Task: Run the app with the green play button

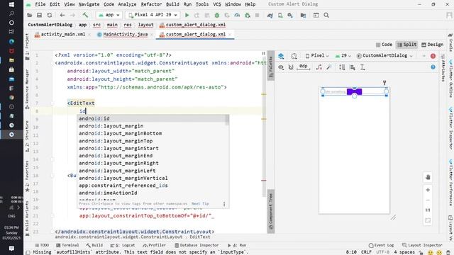Action: [187, 15]
